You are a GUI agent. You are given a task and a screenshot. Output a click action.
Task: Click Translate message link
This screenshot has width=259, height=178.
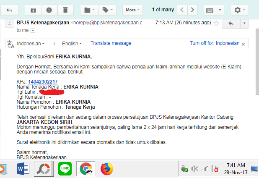111,43
